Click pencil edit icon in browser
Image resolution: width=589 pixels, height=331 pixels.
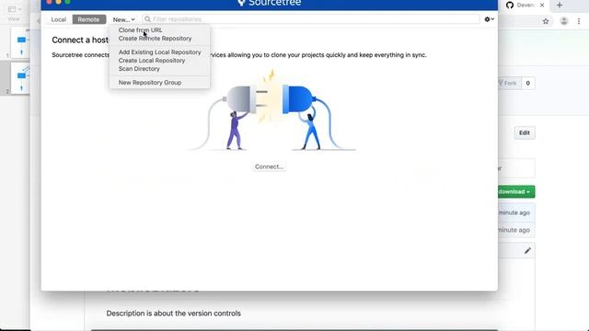[x=527, y=251]
